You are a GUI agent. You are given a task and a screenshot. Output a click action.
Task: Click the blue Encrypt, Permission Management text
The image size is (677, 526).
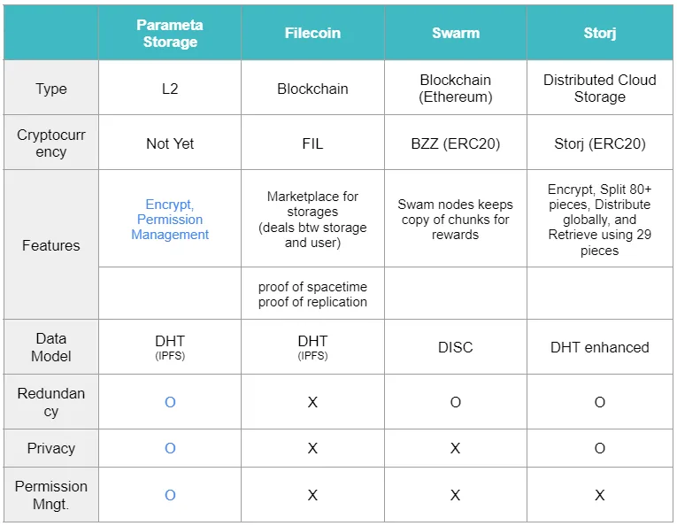(170, 220)
